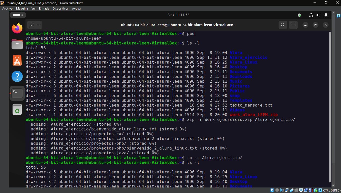341x193 pixels.
Task: Click the CPU virtualization icon in VirtualBox status bar
Action: [311, 190]
